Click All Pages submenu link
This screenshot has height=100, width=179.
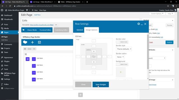click(x=4, y=37)
